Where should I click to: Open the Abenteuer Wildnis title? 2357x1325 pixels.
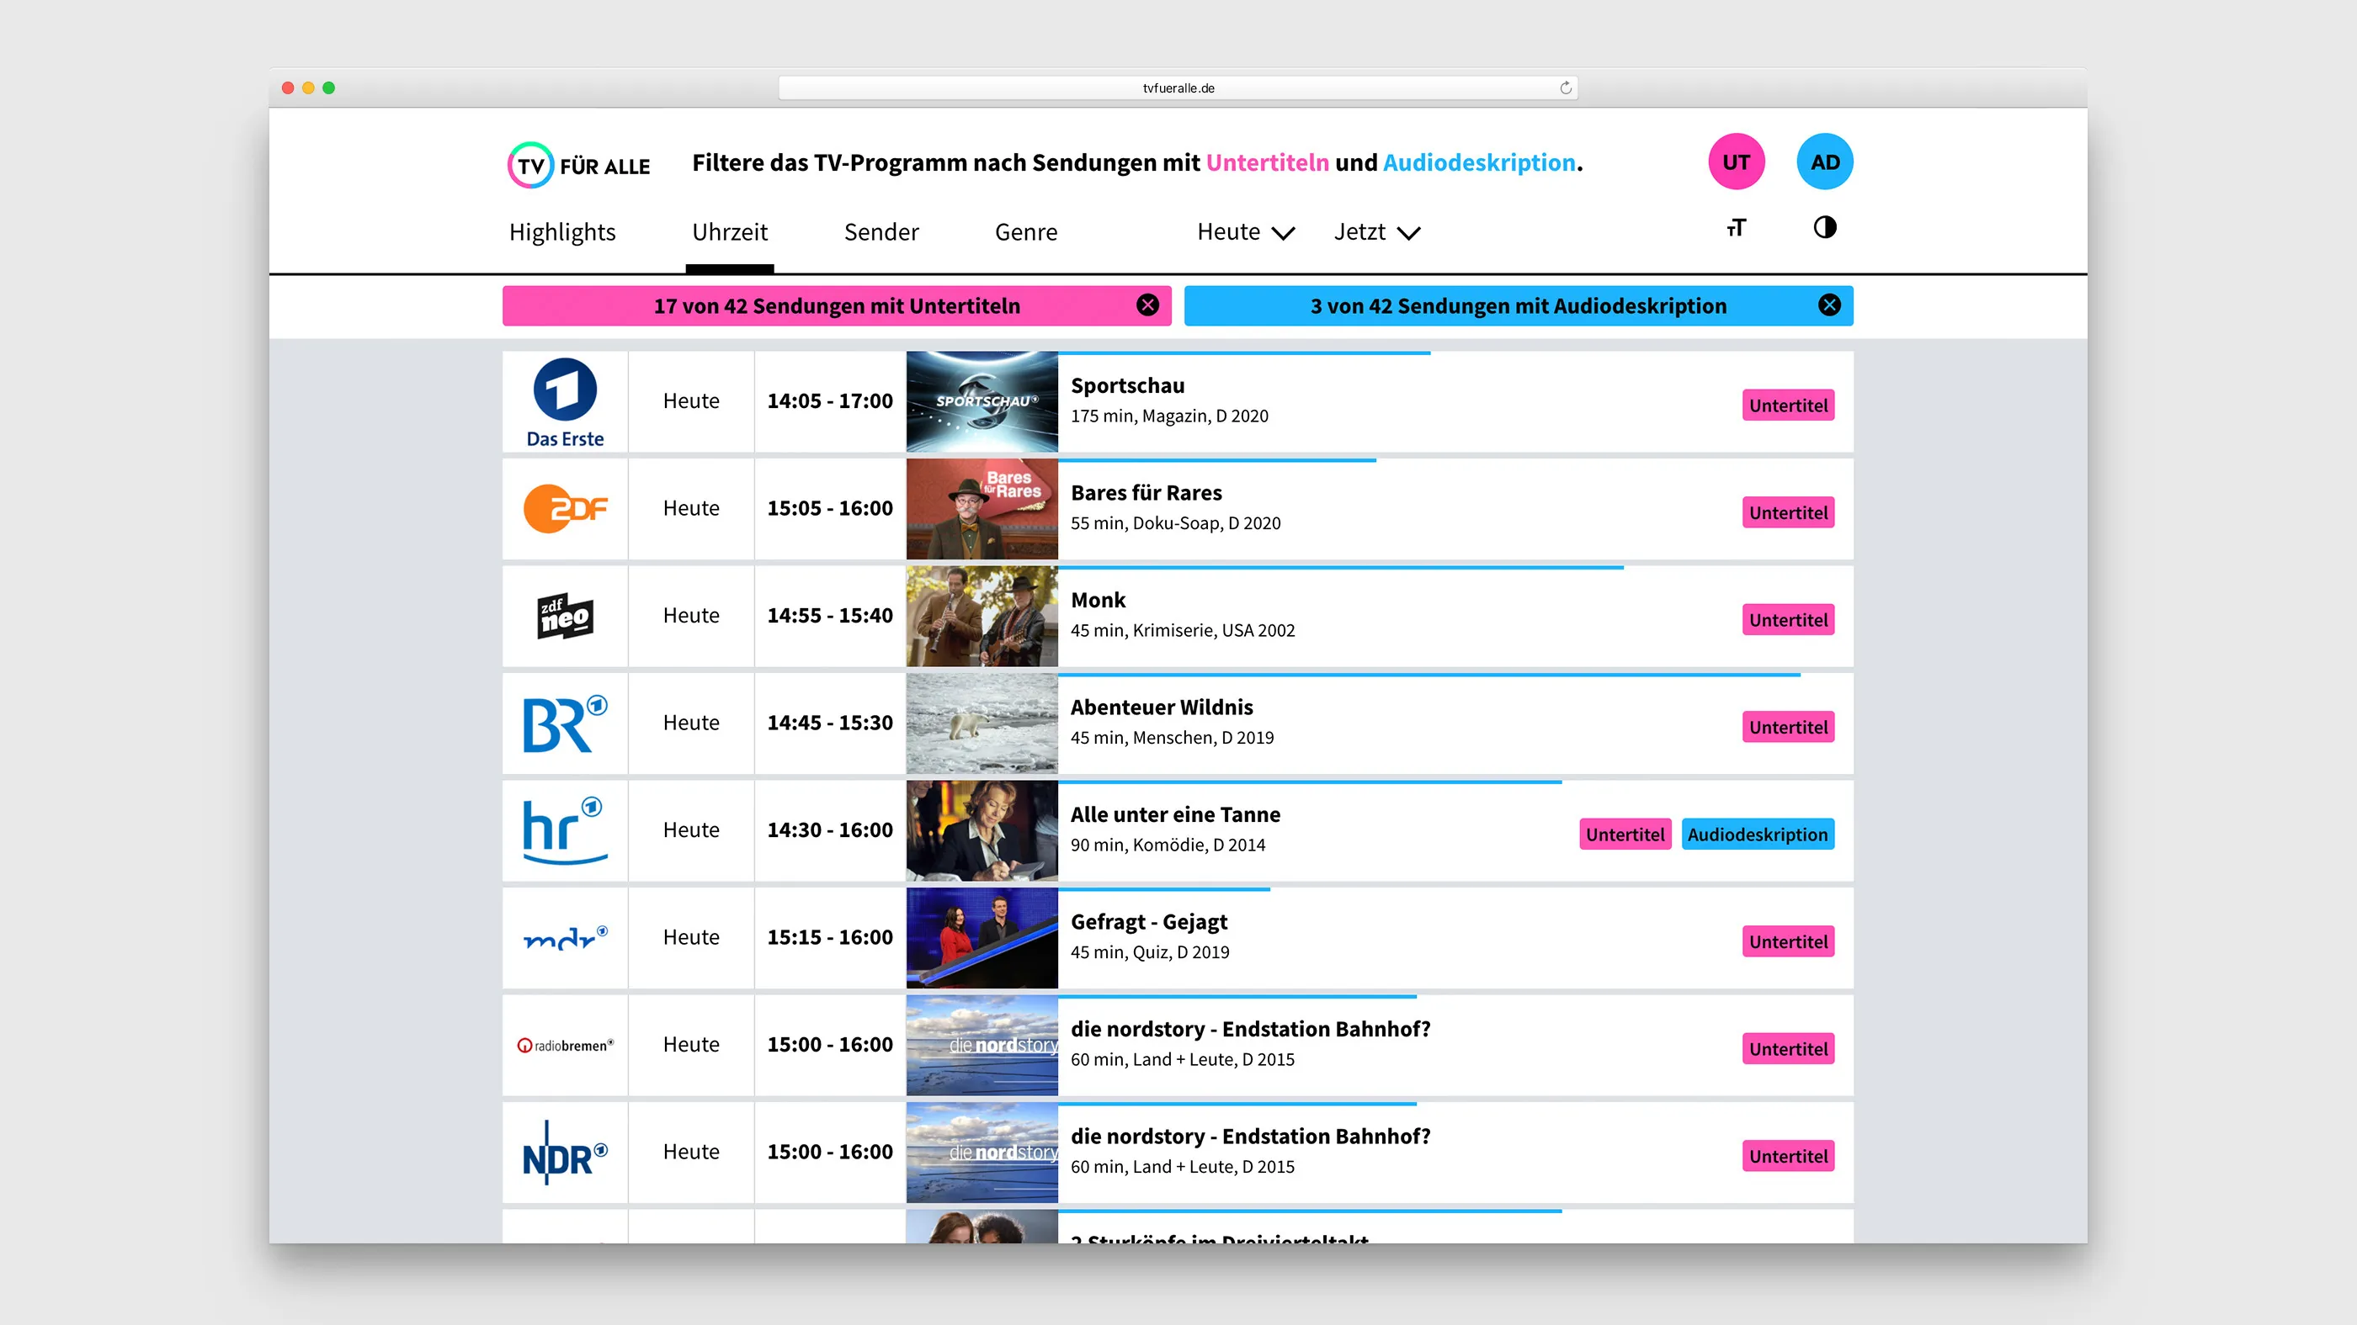tap(1161, 707)
